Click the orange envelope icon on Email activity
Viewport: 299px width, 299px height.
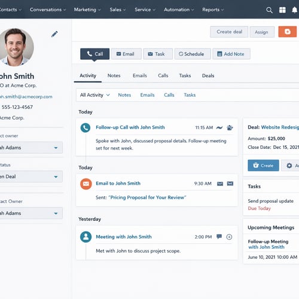[x=86, y=184]
